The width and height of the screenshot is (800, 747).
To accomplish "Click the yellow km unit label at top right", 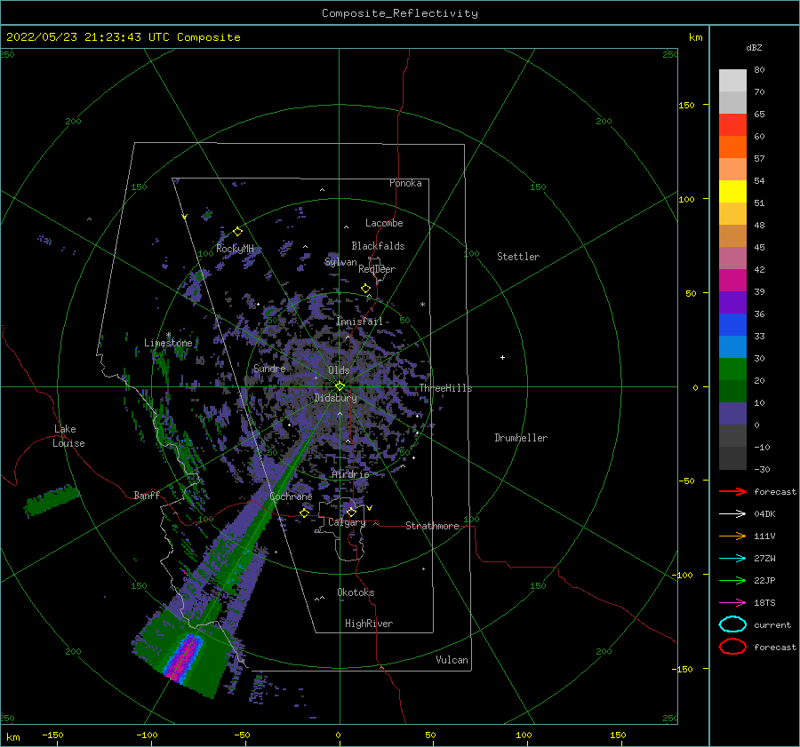I will (696, 37).
